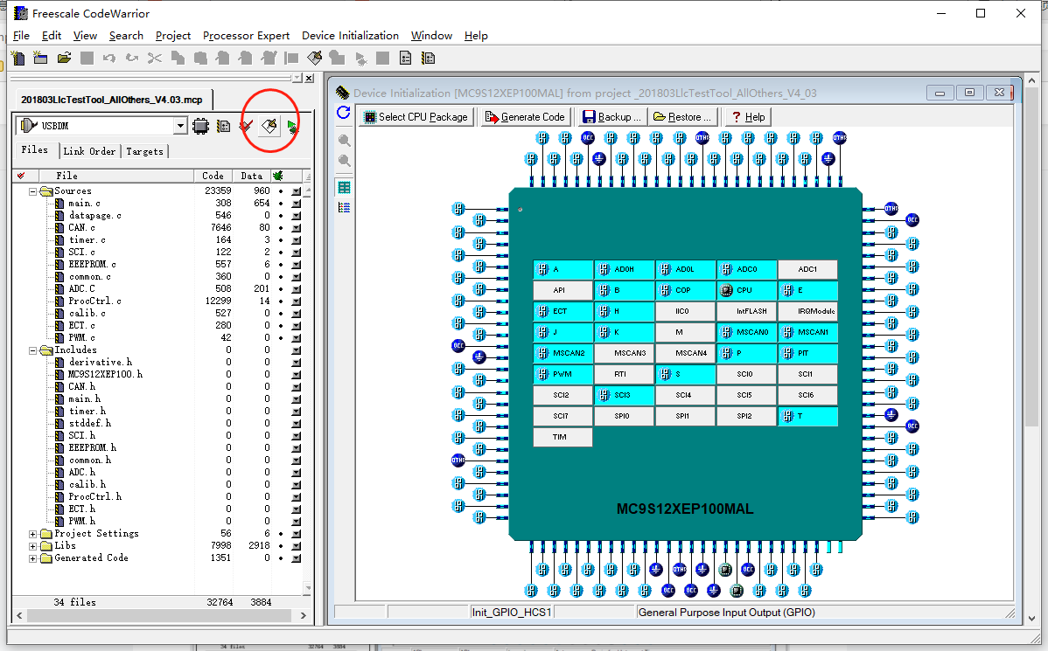Expand the Libs folder
The height and width of the screenshot is (651, 1048).
click(32, 545)
